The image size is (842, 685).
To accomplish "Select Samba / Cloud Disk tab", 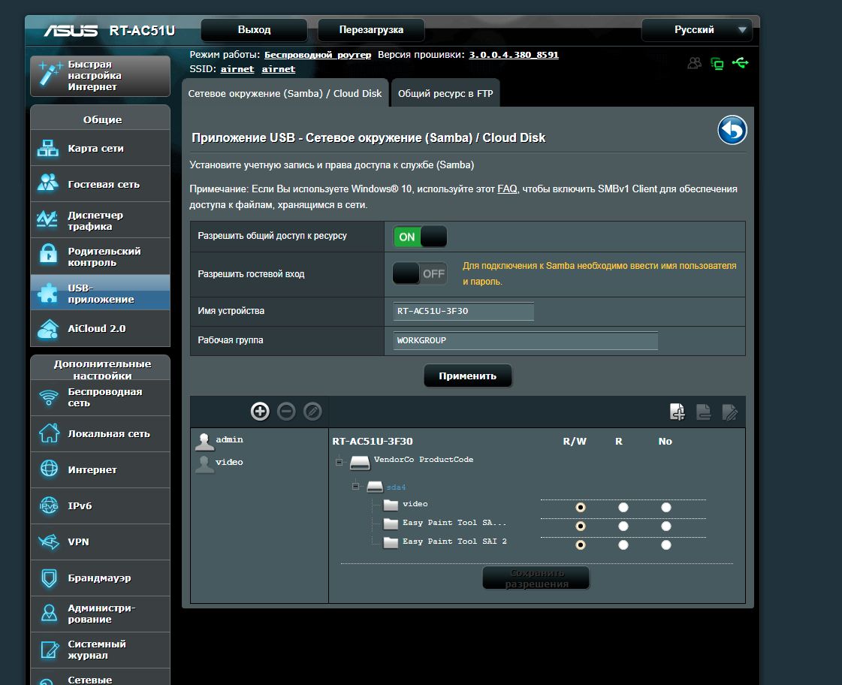I will 285,94.
